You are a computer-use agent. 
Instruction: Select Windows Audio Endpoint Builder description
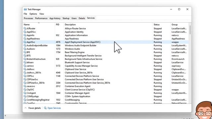coord(80,45)
